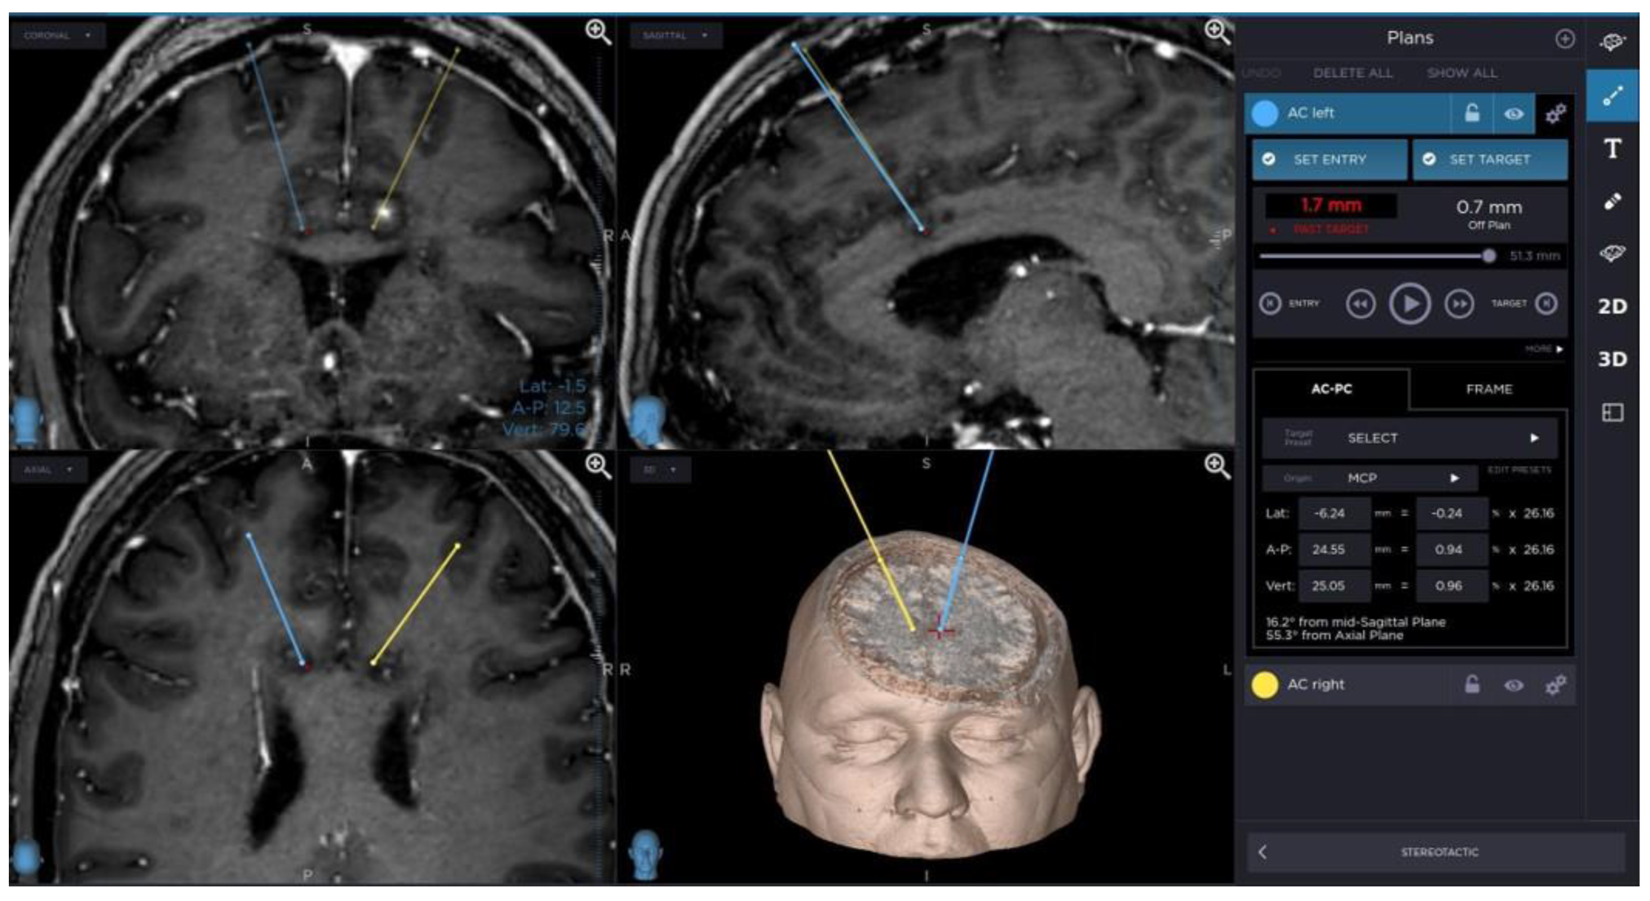Click the UNDO button
1650x901 pixels.
[1261, 74]
